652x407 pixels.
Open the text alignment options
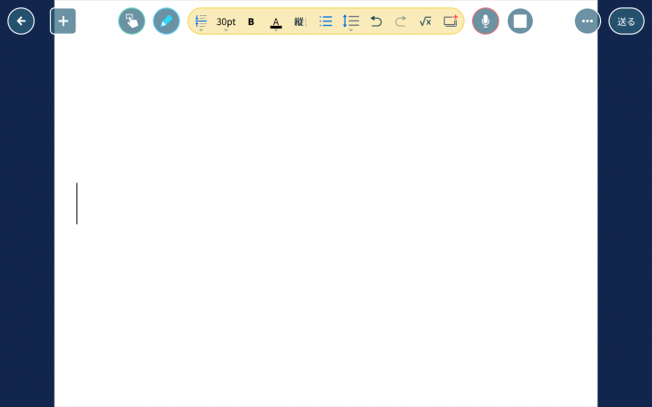pyautogui.click(x=201, y=22)
